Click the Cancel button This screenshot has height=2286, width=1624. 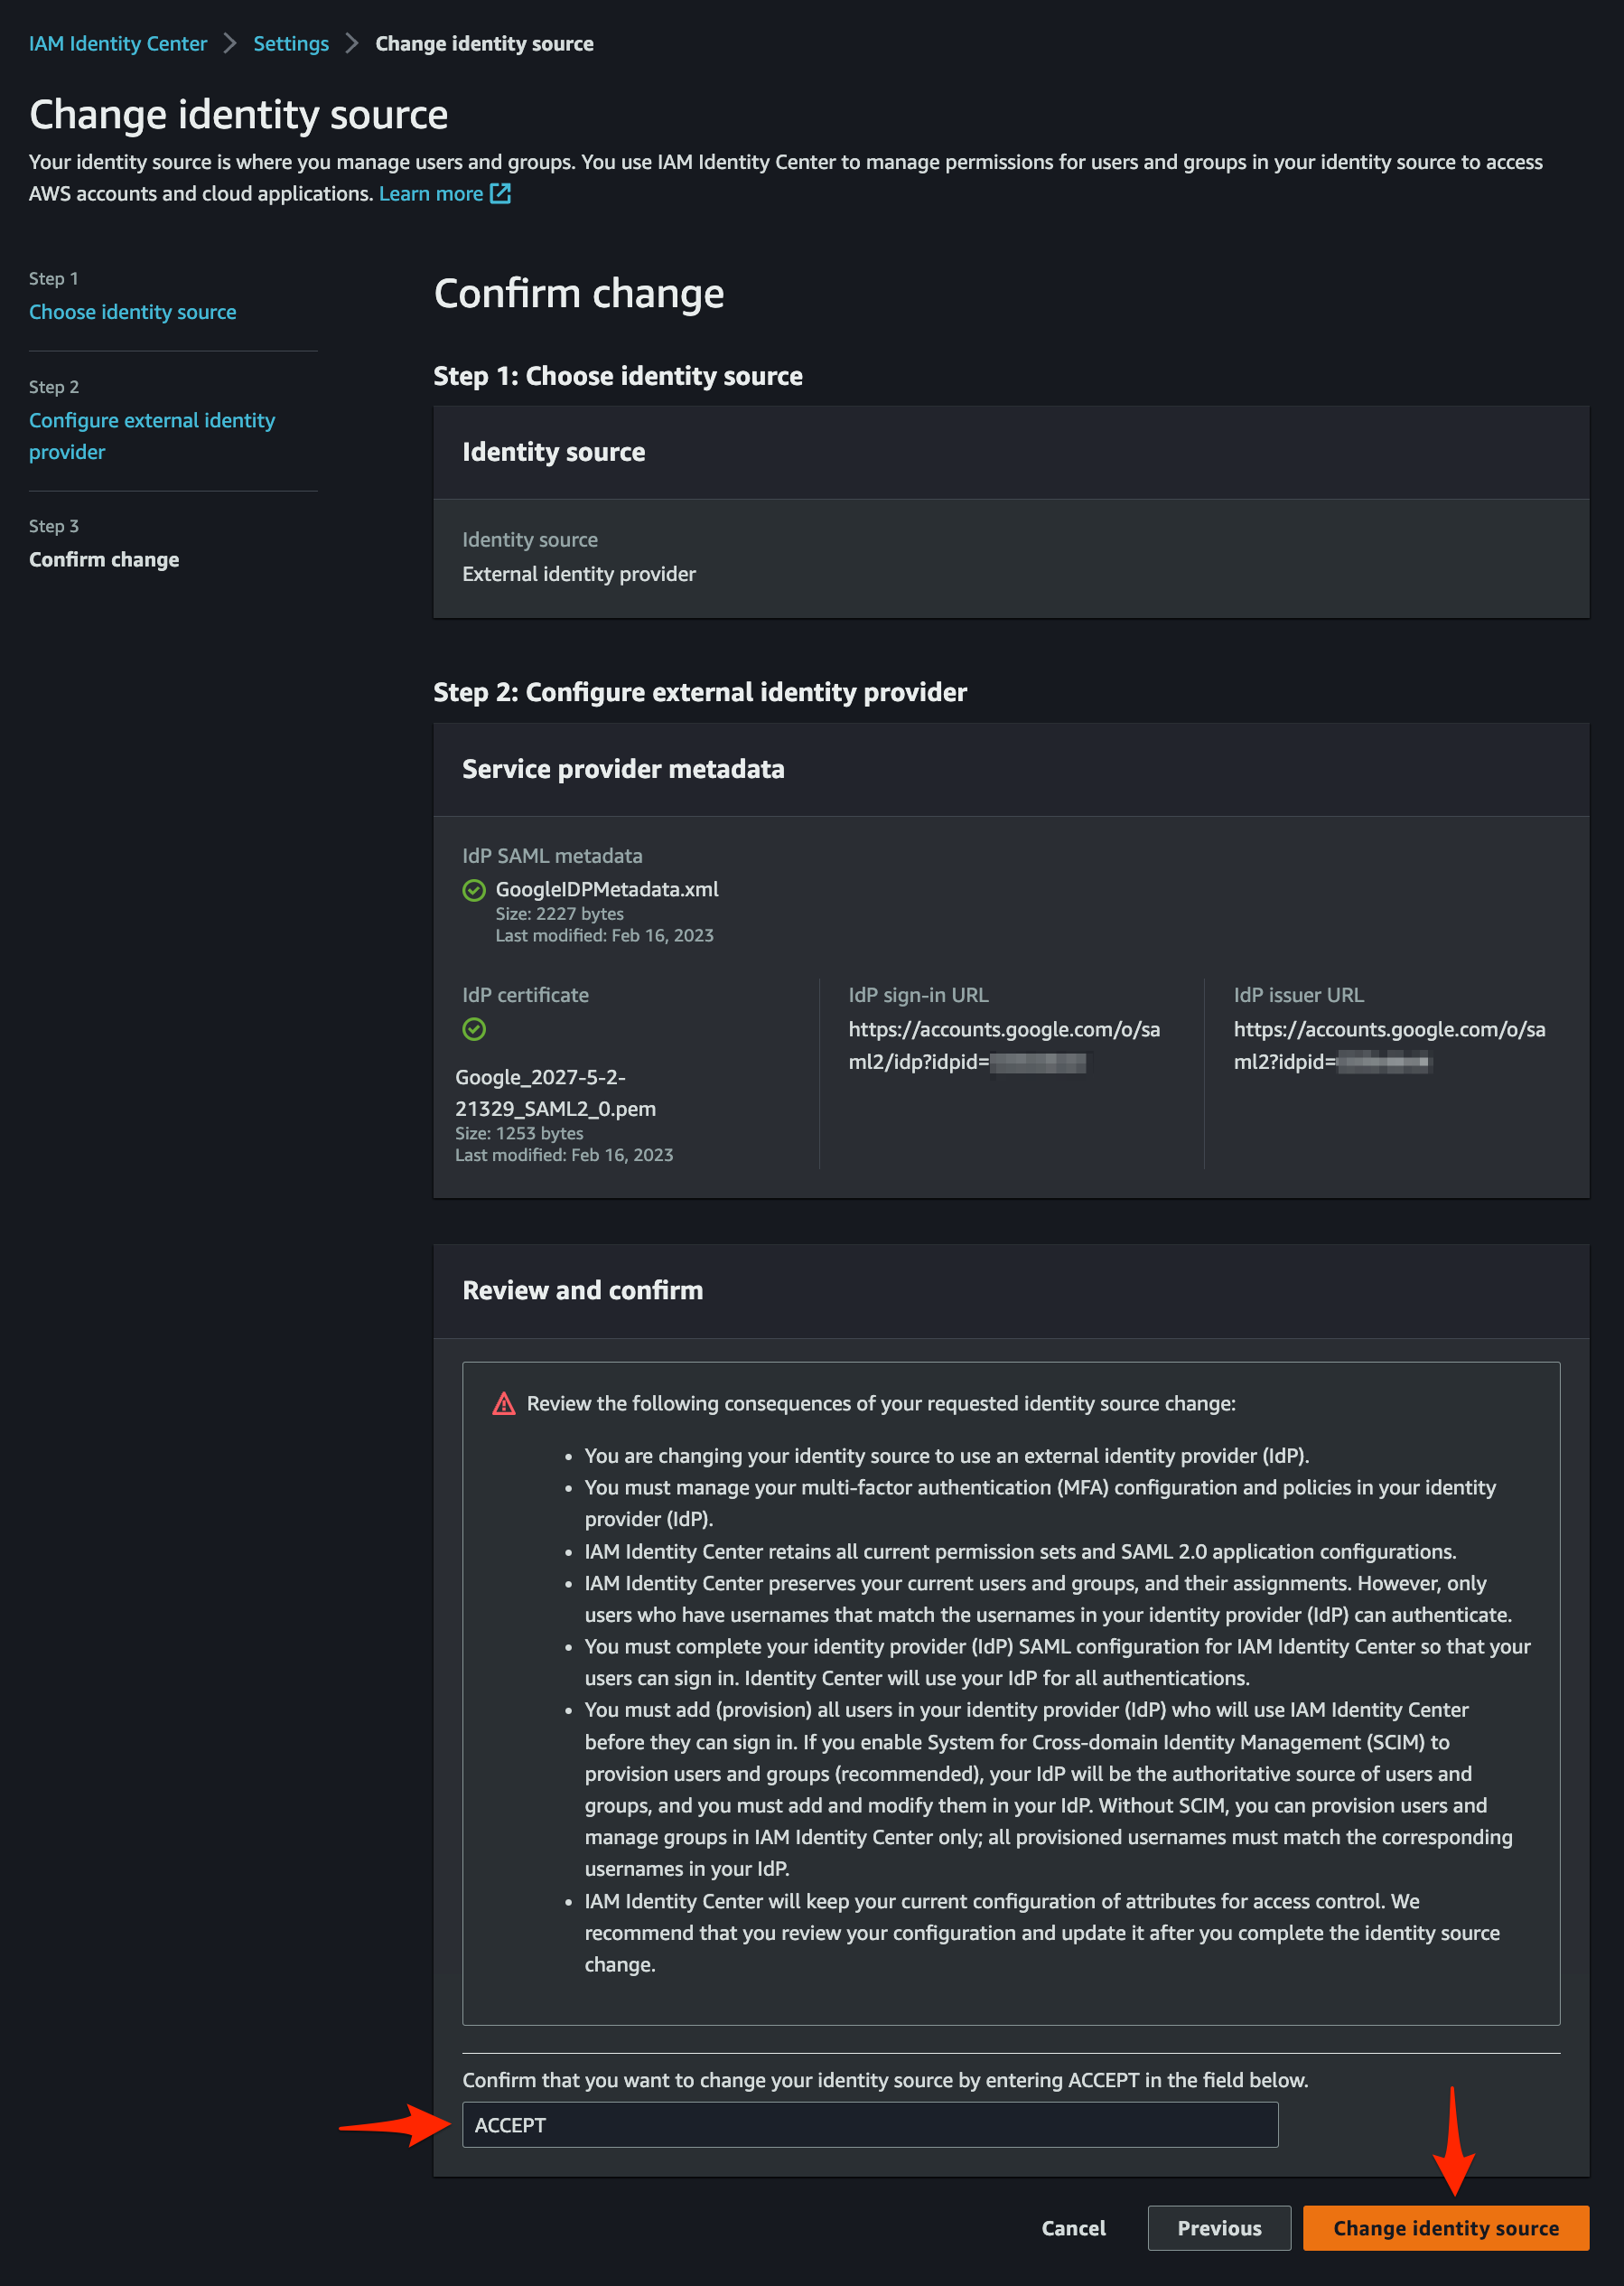click(x=1073, y=2228)
